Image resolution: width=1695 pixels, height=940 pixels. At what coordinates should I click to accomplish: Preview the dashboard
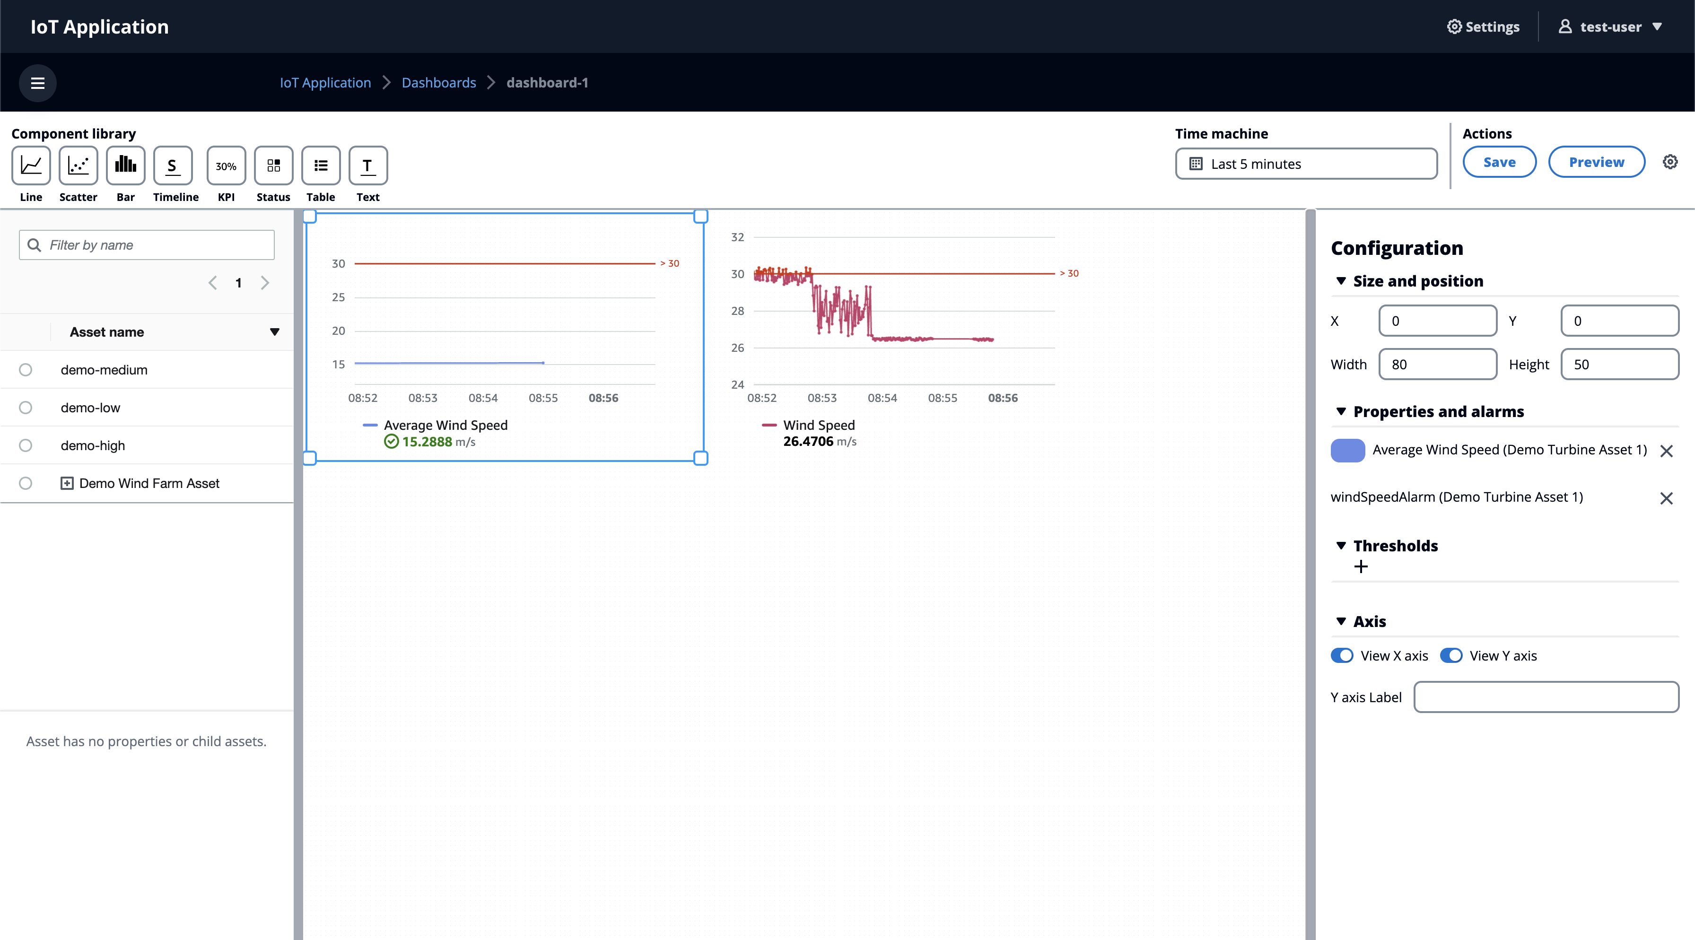point(1596,163)
